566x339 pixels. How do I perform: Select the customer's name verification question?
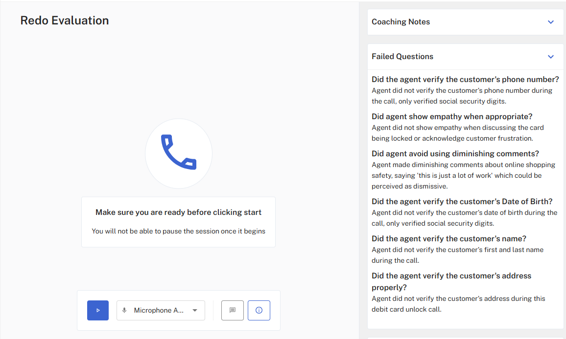[449, 238]
